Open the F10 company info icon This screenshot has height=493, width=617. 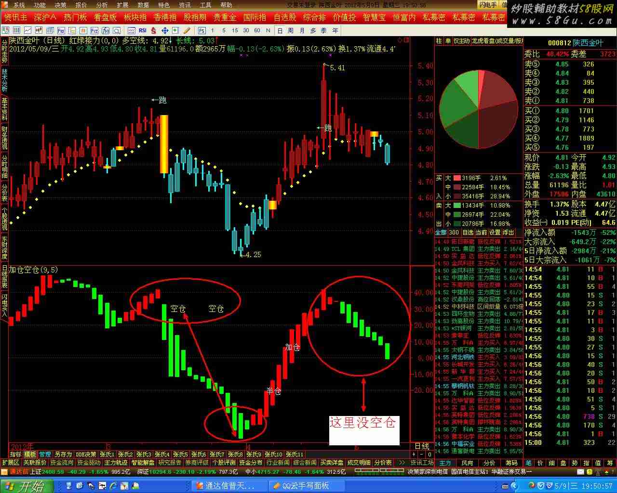pyautogui.click(x=61, y=30)
